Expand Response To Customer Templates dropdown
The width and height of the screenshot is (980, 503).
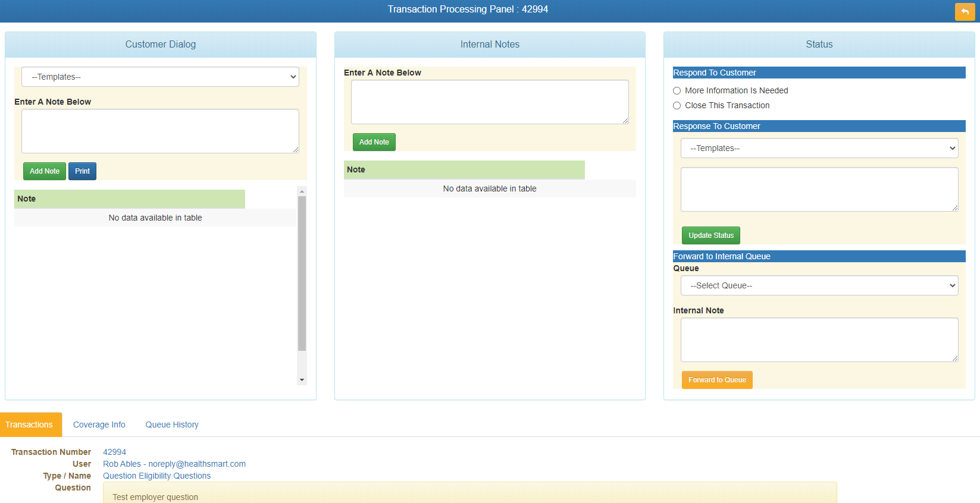click(x=819, y=148)
